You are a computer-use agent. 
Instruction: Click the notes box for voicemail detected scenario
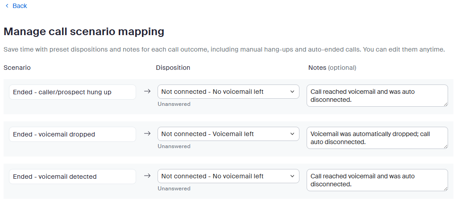click(377, 180)
